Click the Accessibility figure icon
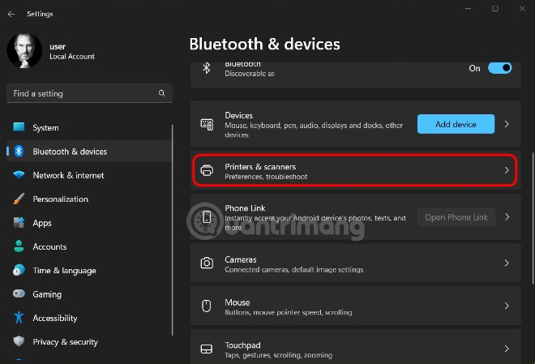Screen dimensions: 535x364 [19, 318]
